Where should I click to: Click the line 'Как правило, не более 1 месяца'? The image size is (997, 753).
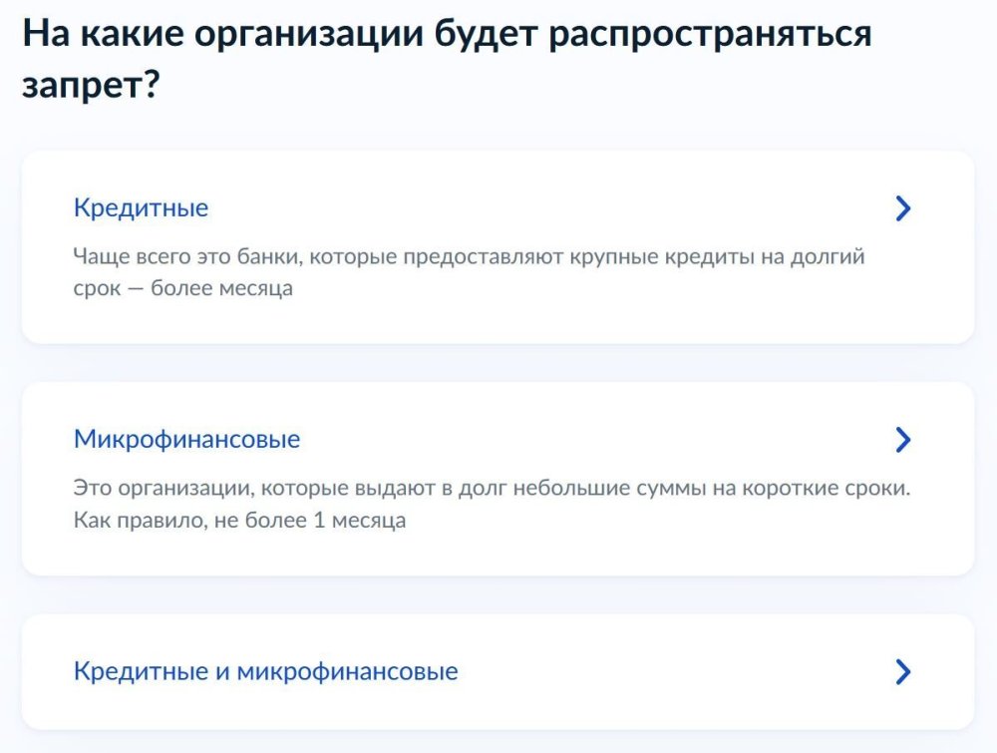pos(239,521)
